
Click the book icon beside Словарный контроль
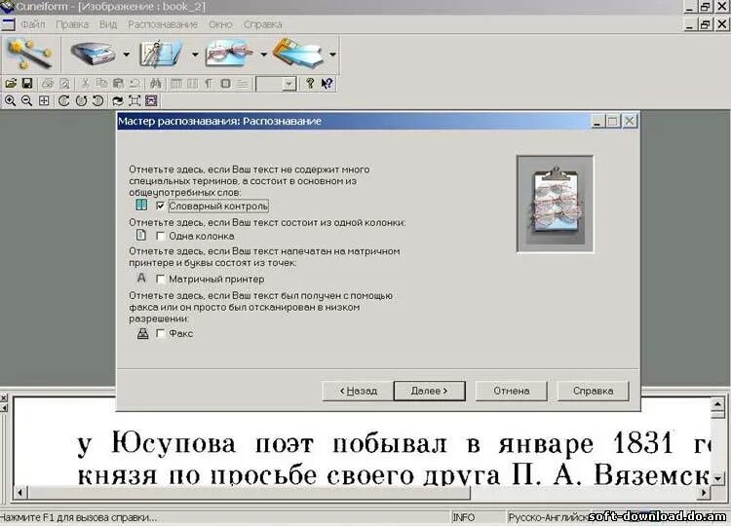pyautogui.click(x=141, y=205)
